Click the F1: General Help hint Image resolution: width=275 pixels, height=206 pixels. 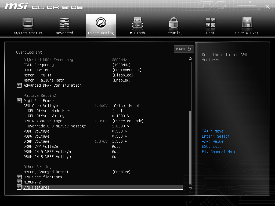tap(219, 152)
